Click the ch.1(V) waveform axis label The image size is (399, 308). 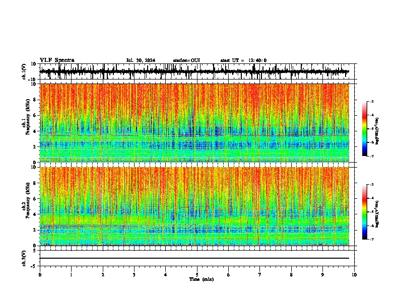tap(24, 71)
